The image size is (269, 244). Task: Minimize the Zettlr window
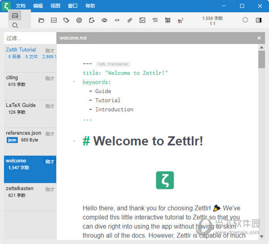click(224, 6)
